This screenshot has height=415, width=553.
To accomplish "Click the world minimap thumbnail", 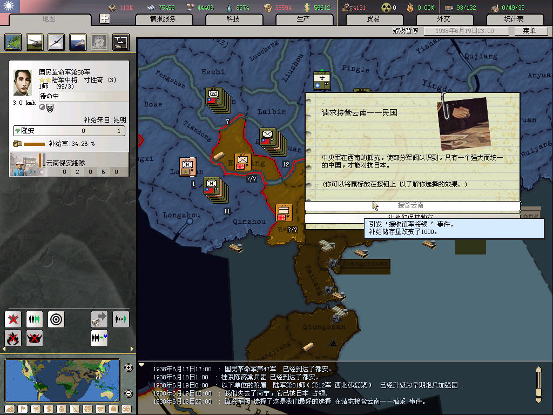I will (63, 380).
